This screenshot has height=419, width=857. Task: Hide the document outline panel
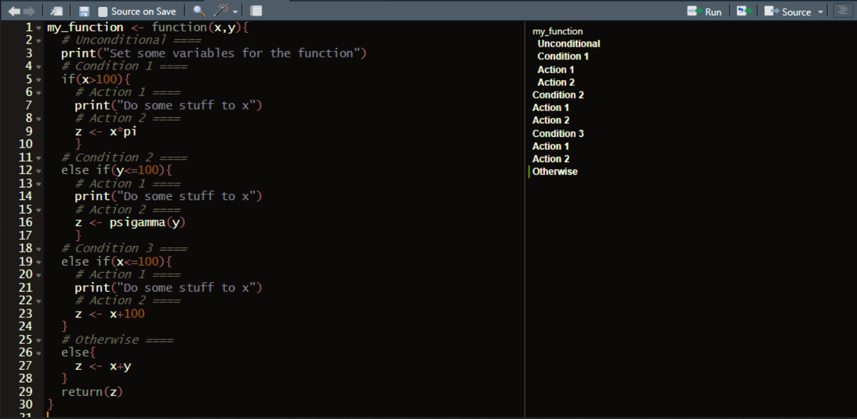point(842,10)
